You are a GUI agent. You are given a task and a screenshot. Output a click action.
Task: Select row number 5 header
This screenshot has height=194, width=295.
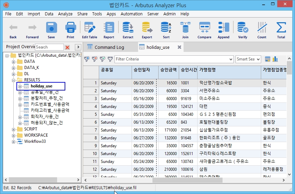tap(91, 114)
